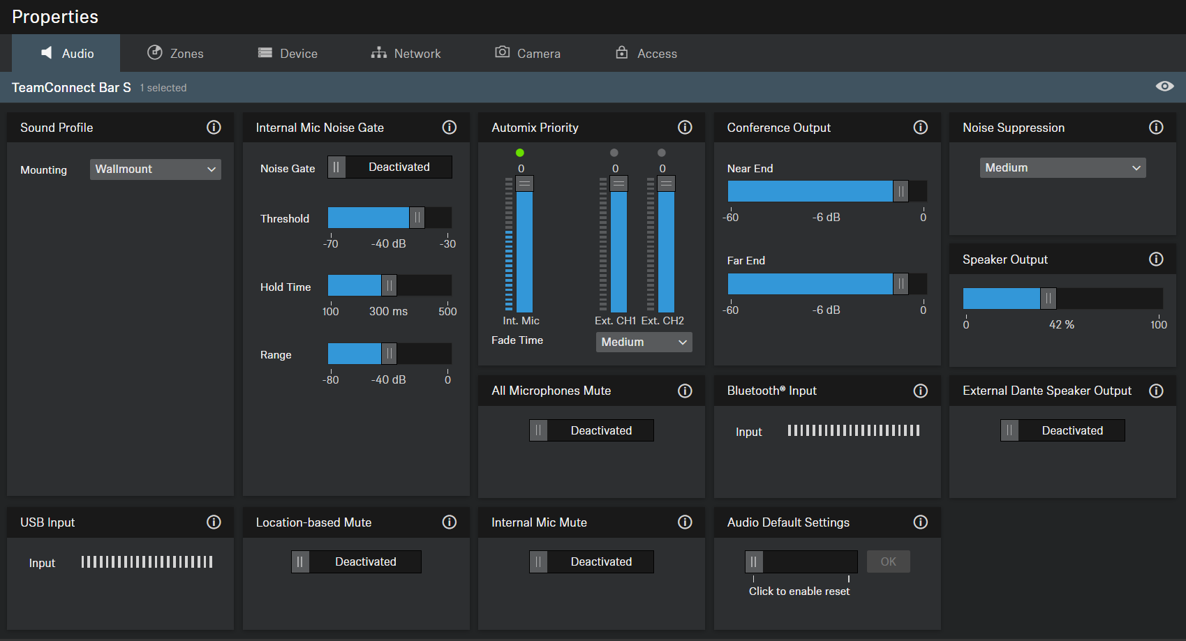Click the Speaker Output info icon
Viewport: 1186px width, 641px height.
pyautogui.click(x=1156, y=259)
